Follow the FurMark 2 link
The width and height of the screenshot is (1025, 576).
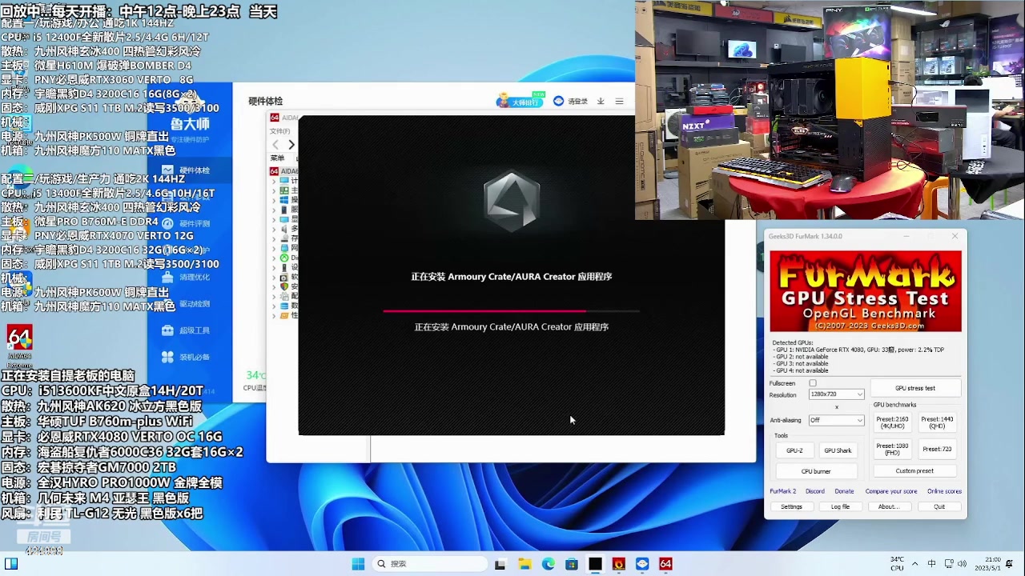pos(783,491)
